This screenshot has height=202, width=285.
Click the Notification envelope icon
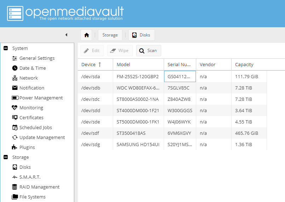pyautogui.click(x=14, y=88)
